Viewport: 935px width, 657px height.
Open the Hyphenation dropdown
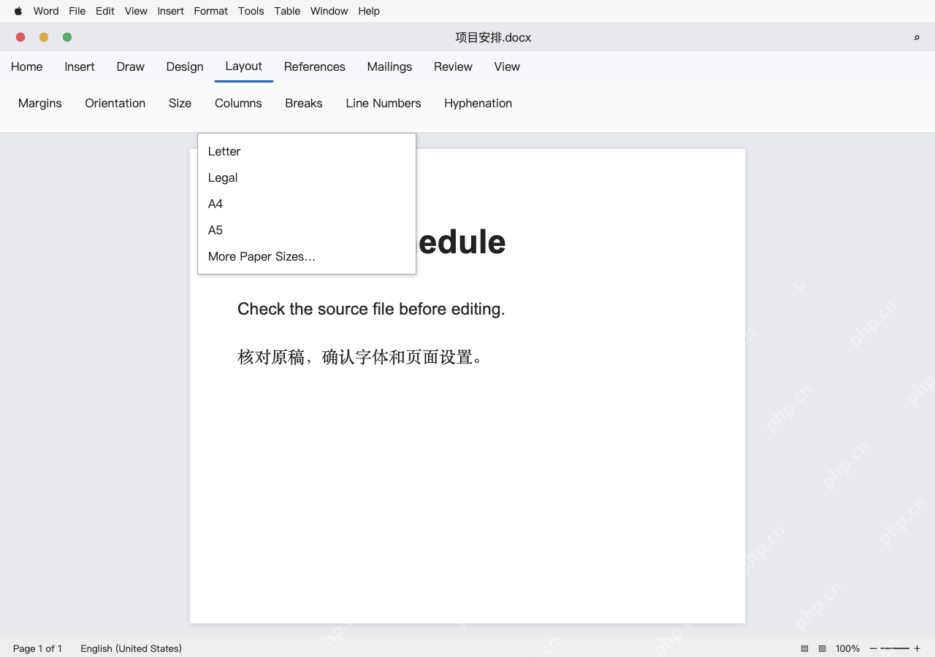[478, 103]
